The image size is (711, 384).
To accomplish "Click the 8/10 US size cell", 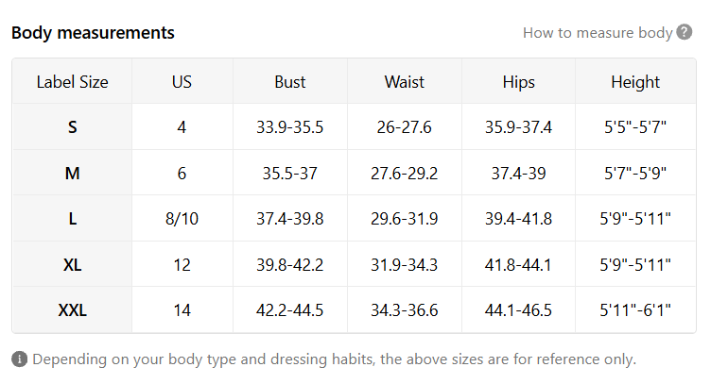I will (x=182, y=219).
